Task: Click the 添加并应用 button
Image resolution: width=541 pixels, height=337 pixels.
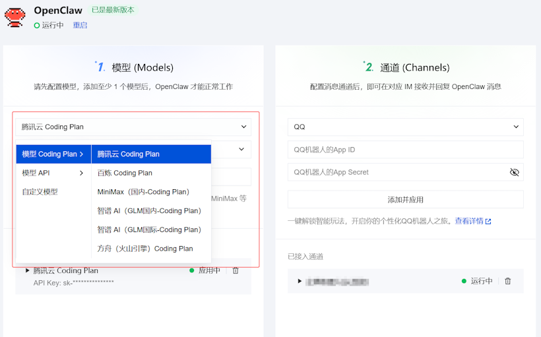Action: point(405,200)
